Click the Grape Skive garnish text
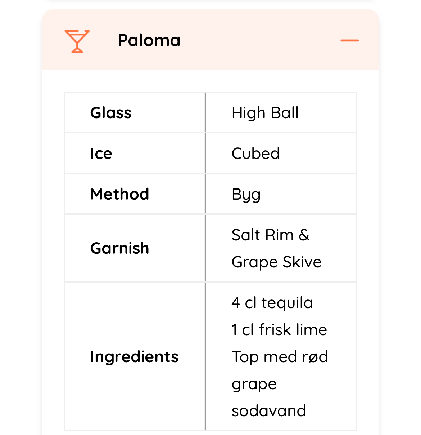This screenshot has height=435, width=421. tap(276, 262)
